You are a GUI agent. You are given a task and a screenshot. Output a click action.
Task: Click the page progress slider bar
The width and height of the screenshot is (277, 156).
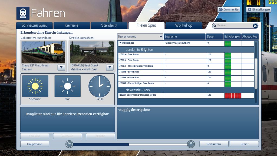pyautogui.click(x=130, y=144)
